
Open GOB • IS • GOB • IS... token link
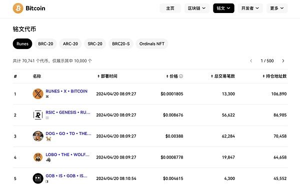[66, 176]
